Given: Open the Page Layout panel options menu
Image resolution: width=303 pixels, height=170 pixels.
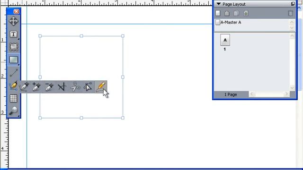Looking at the screenshot, I should (293, 4).
